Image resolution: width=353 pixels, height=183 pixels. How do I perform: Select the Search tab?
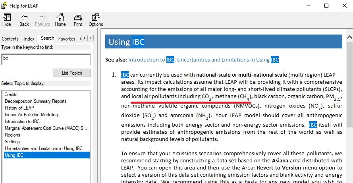[47, 38]
